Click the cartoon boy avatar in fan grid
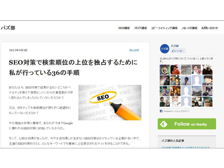Image resolution: width=224 pixels, height=168 pixels. 207,80
